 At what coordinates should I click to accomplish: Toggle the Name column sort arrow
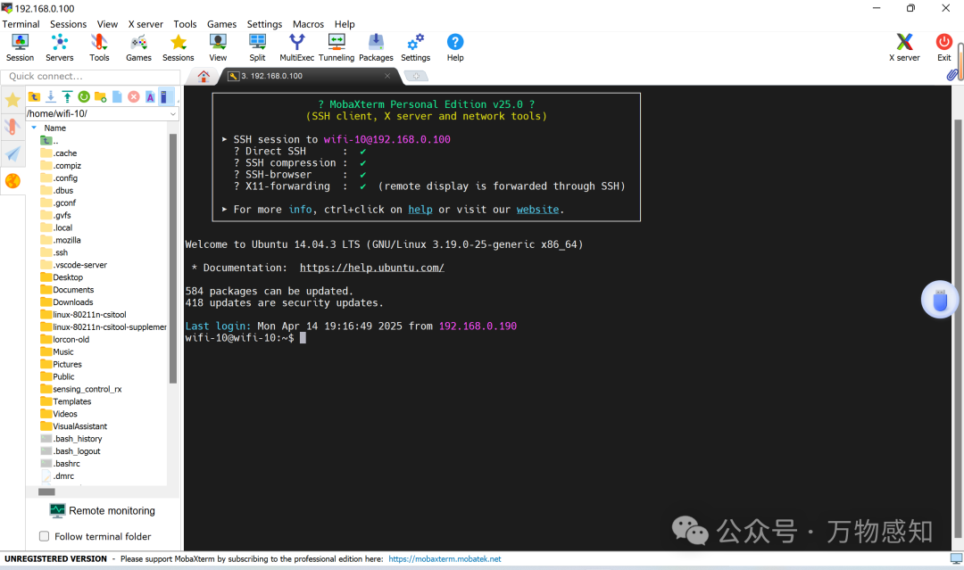[x=34, y=128]
